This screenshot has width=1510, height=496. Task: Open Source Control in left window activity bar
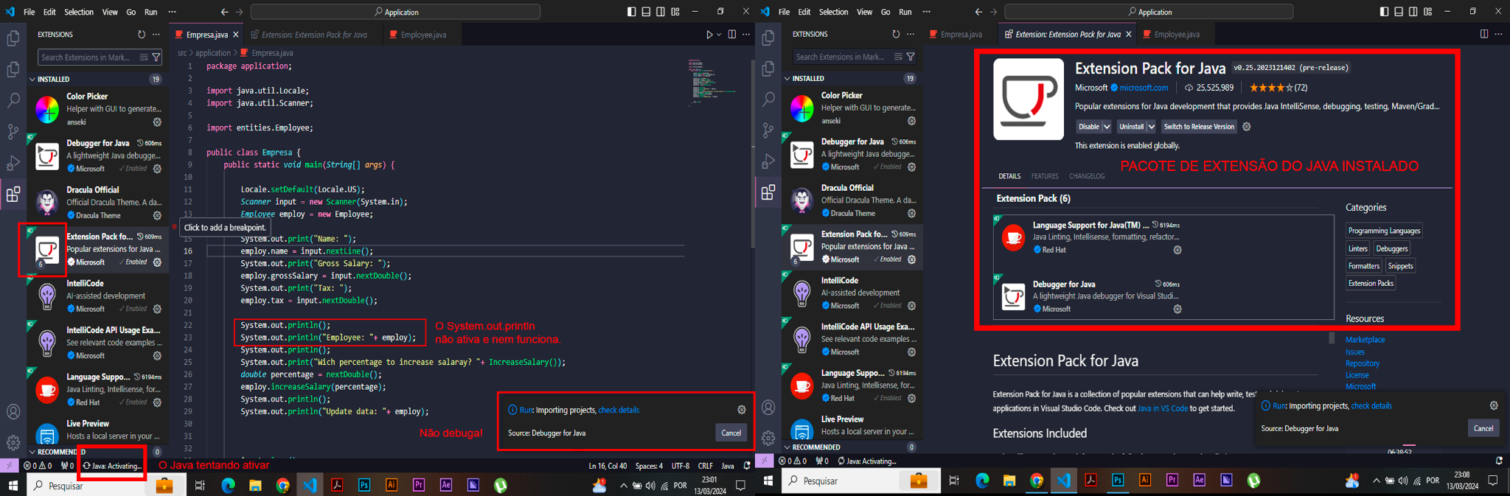pyautogui.click(x=13, y=131)
